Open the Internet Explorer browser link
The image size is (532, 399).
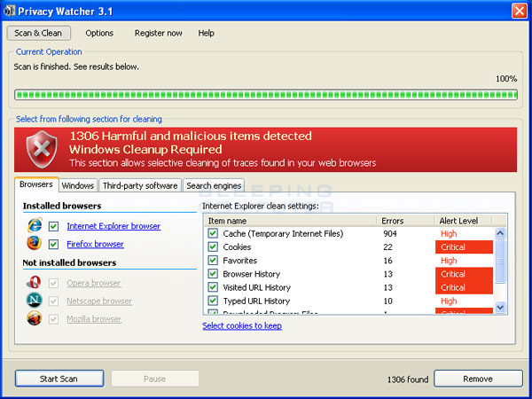point(113,226)
